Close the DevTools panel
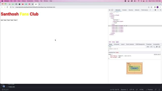 tap(160, 10)
